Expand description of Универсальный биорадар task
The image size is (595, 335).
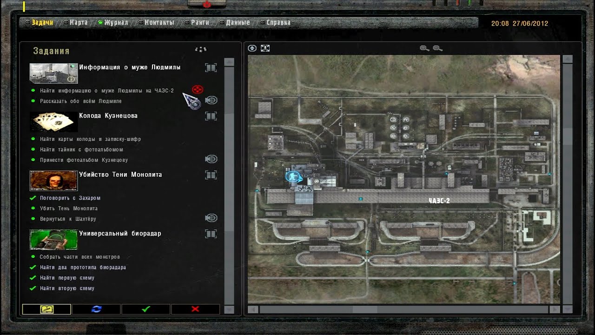click(x=211, y=234)
